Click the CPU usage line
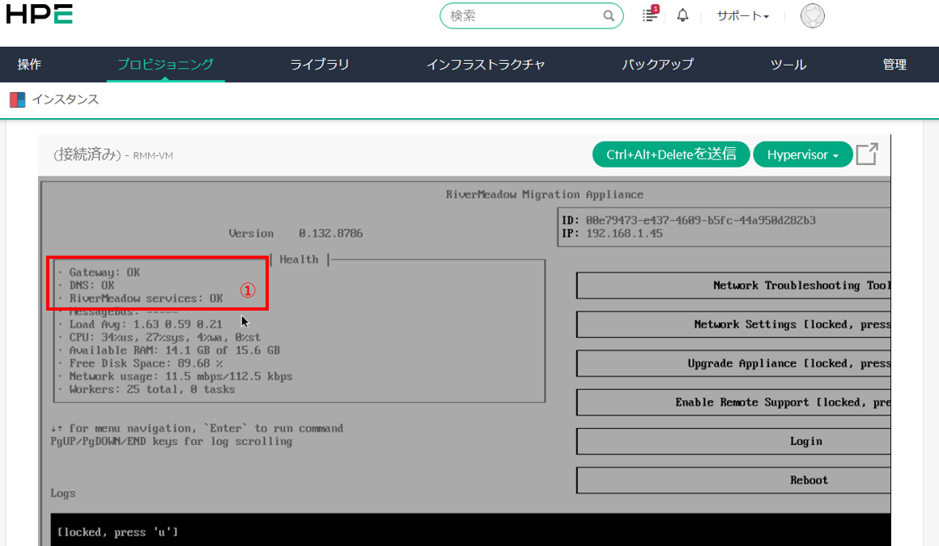 (164, 337)
